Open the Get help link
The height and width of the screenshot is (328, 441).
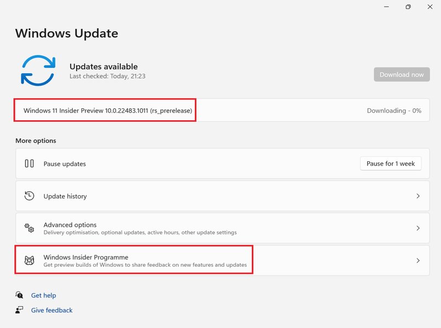43,295
